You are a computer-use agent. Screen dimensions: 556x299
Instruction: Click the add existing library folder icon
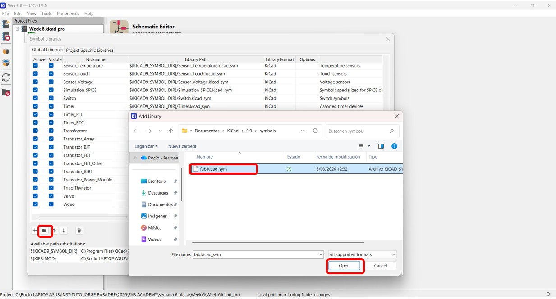pos(44,231)
